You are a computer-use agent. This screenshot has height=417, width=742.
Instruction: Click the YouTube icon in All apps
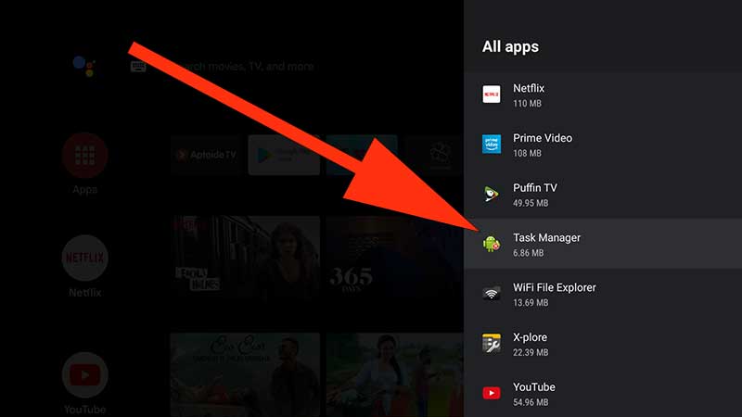pyautogui.click(x=492, y=393)
